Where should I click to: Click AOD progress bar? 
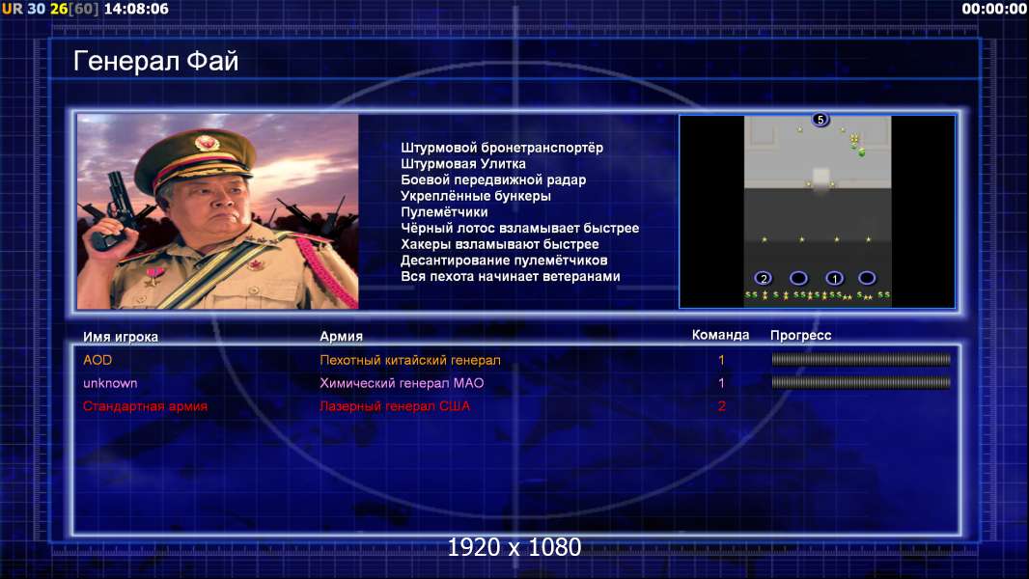pos(861,359)
